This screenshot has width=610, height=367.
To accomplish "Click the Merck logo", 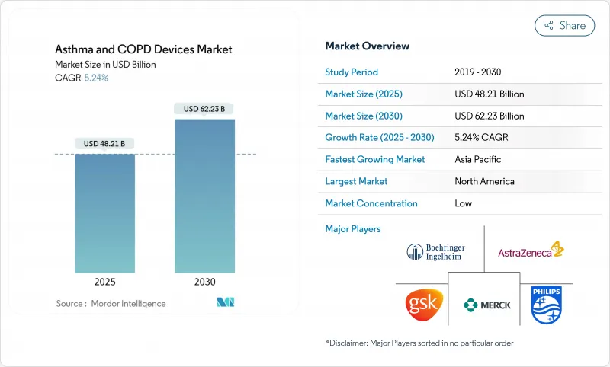I will coord(487,305).
